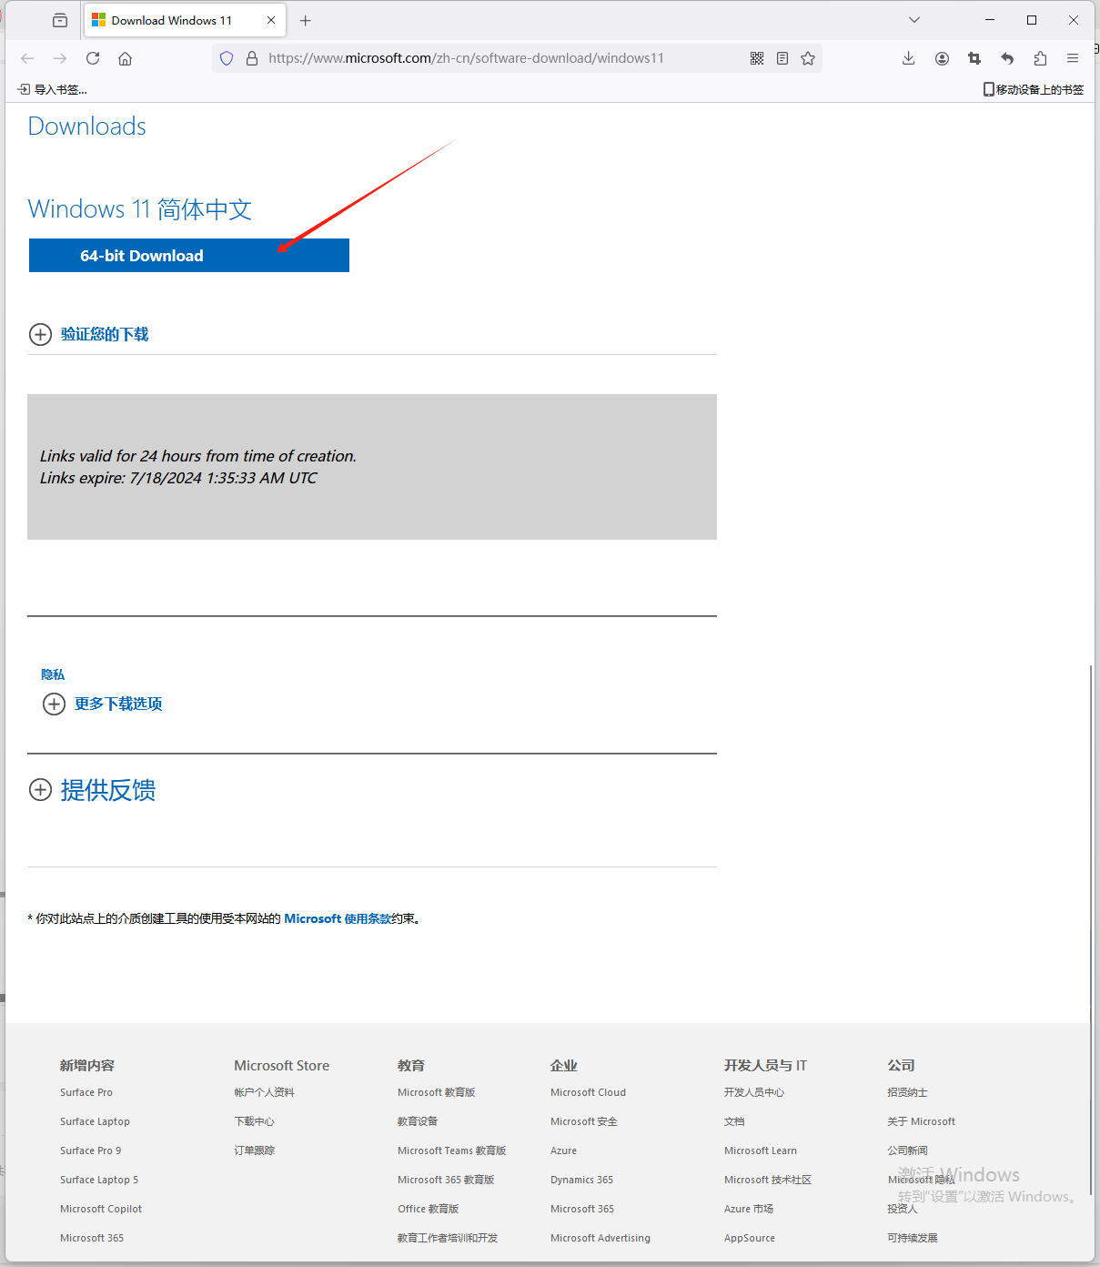Open Surface Laptop 5 footer link
This screenshot has width=1100, height=1267.
pos(99,1180)
